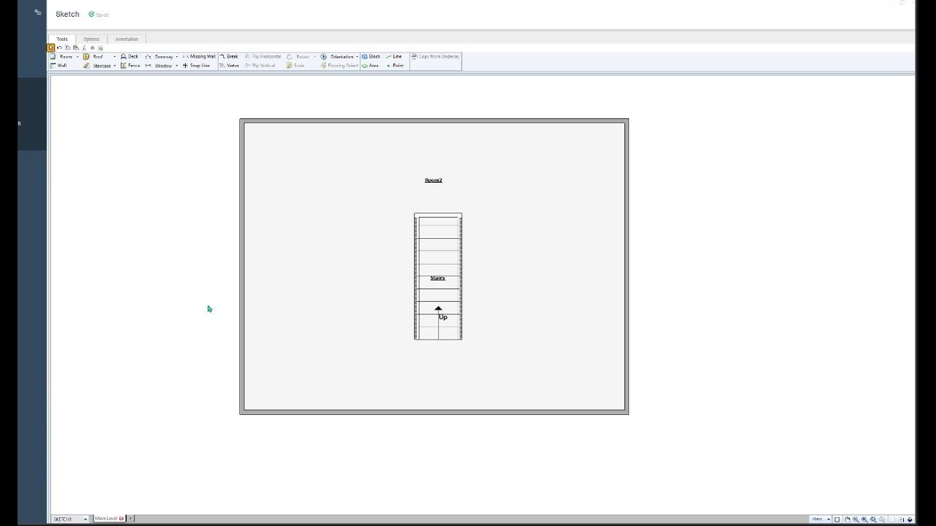Click the Rotate tool

[x=298, y=56]
